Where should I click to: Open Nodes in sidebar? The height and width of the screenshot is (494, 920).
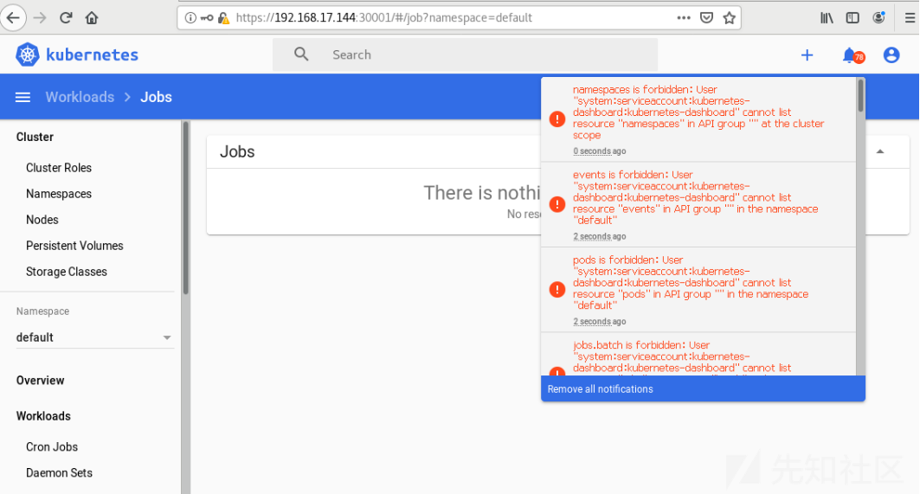coord(42,220)
